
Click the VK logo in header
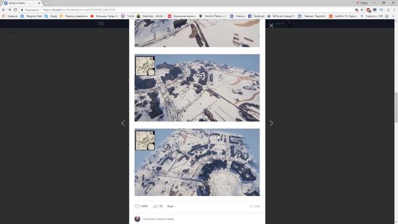click(101, 24)
